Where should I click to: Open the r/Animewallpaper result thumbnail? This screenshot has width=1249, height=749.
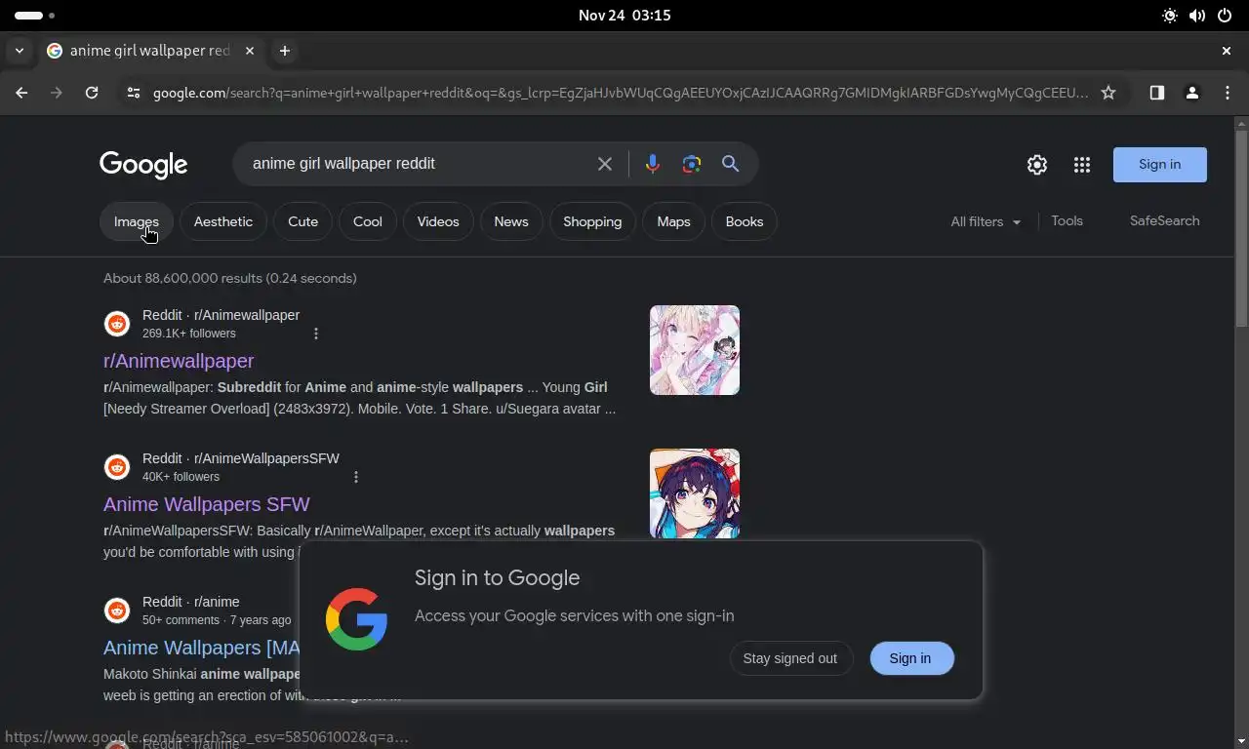[x=695, y=350]
